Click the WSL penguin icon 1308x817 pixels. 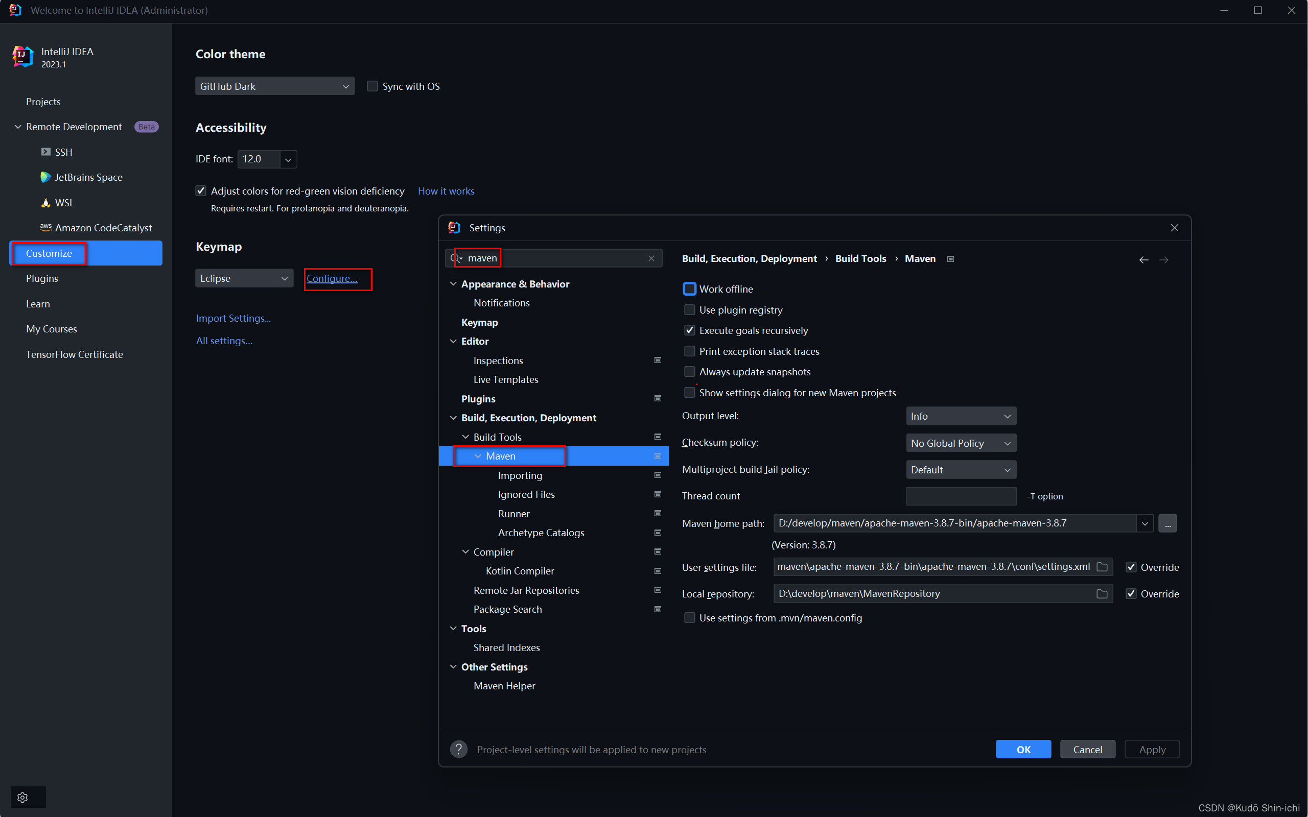click(x=46, y=203)
